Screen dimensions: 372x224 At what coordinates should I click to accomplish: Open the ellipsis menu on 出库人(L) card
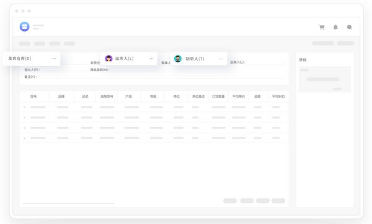coord(151,59)
